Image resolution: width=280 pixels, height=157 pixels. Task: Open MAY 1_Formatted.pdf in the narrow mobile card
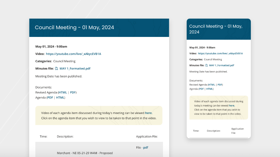[221, 65]
